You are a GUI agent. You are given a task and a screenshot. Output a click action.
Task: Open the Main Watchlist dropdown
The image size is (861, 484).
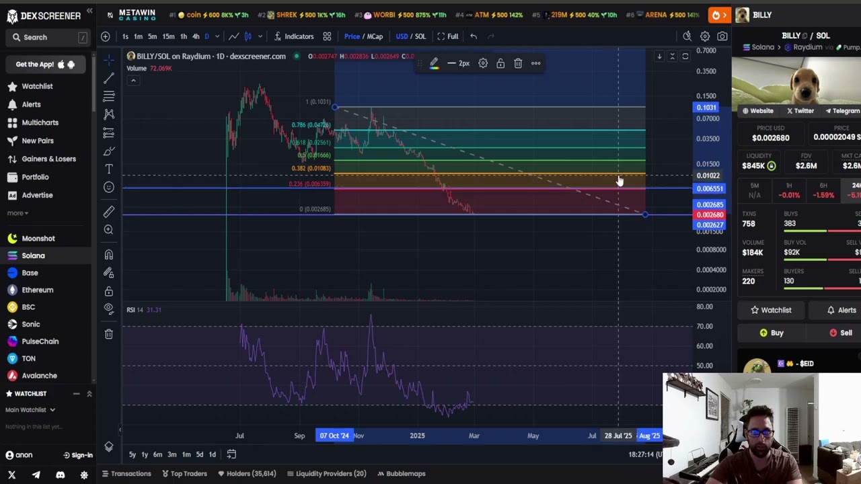click(x=30, y=409)
